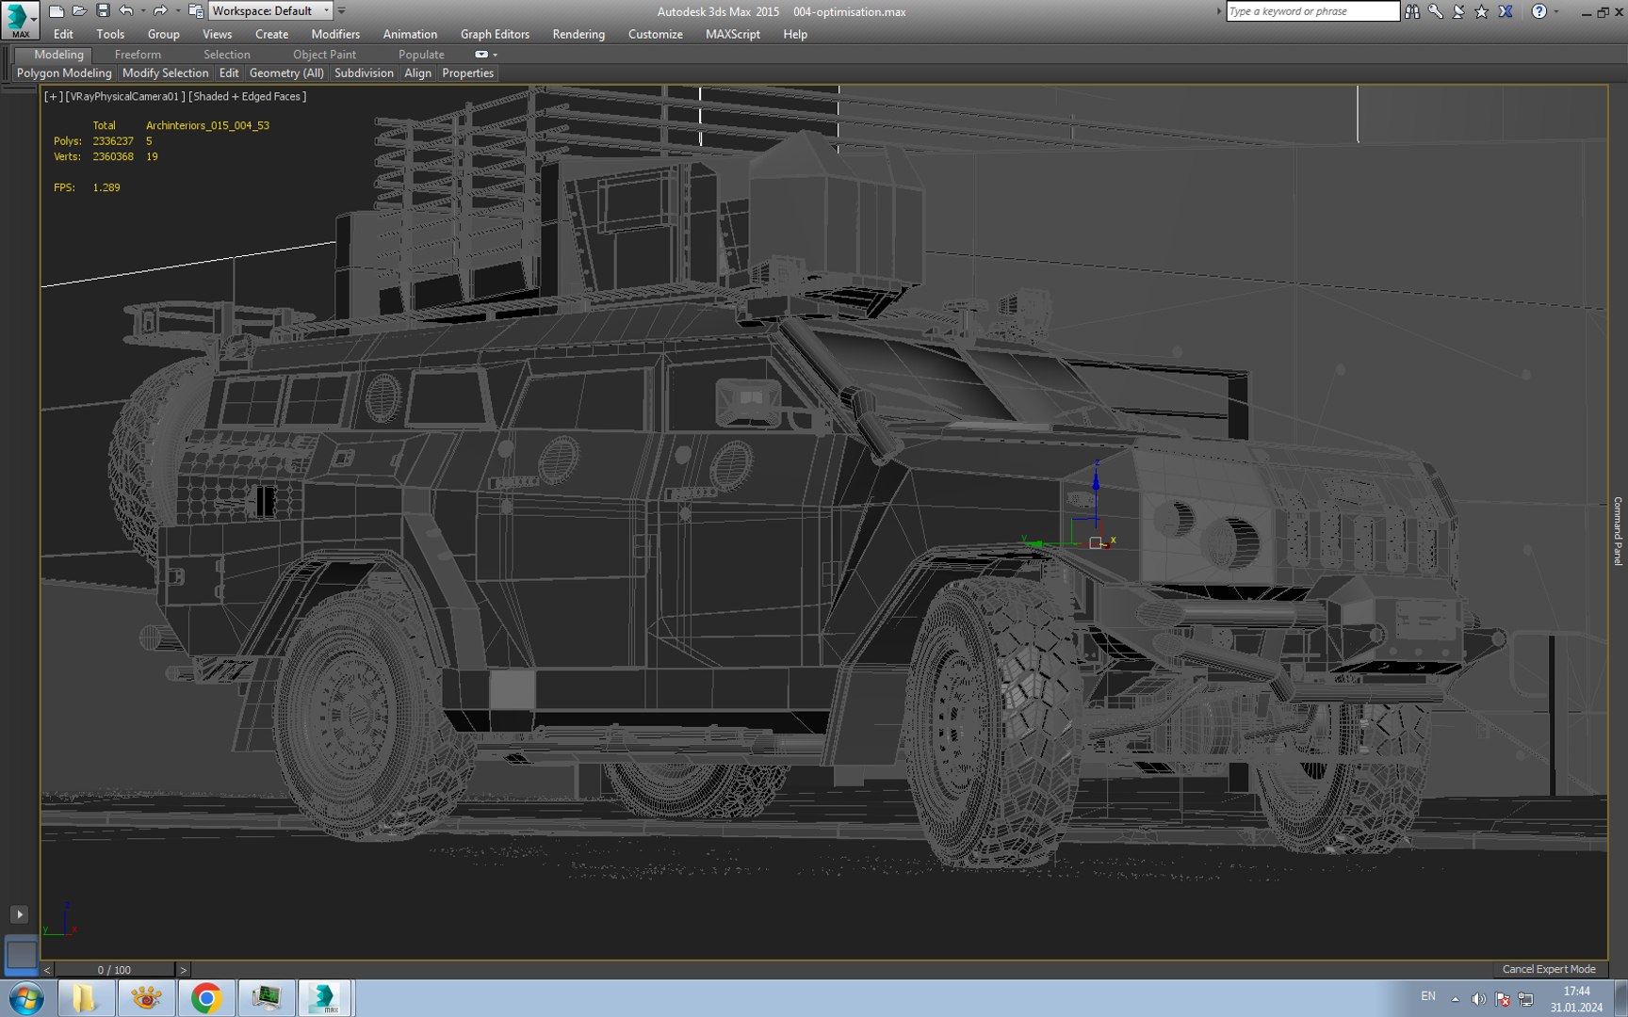This screenshot has width=1628, height=1017.
Task: Click the Redo arrow icon
Action: pos(160,11)
